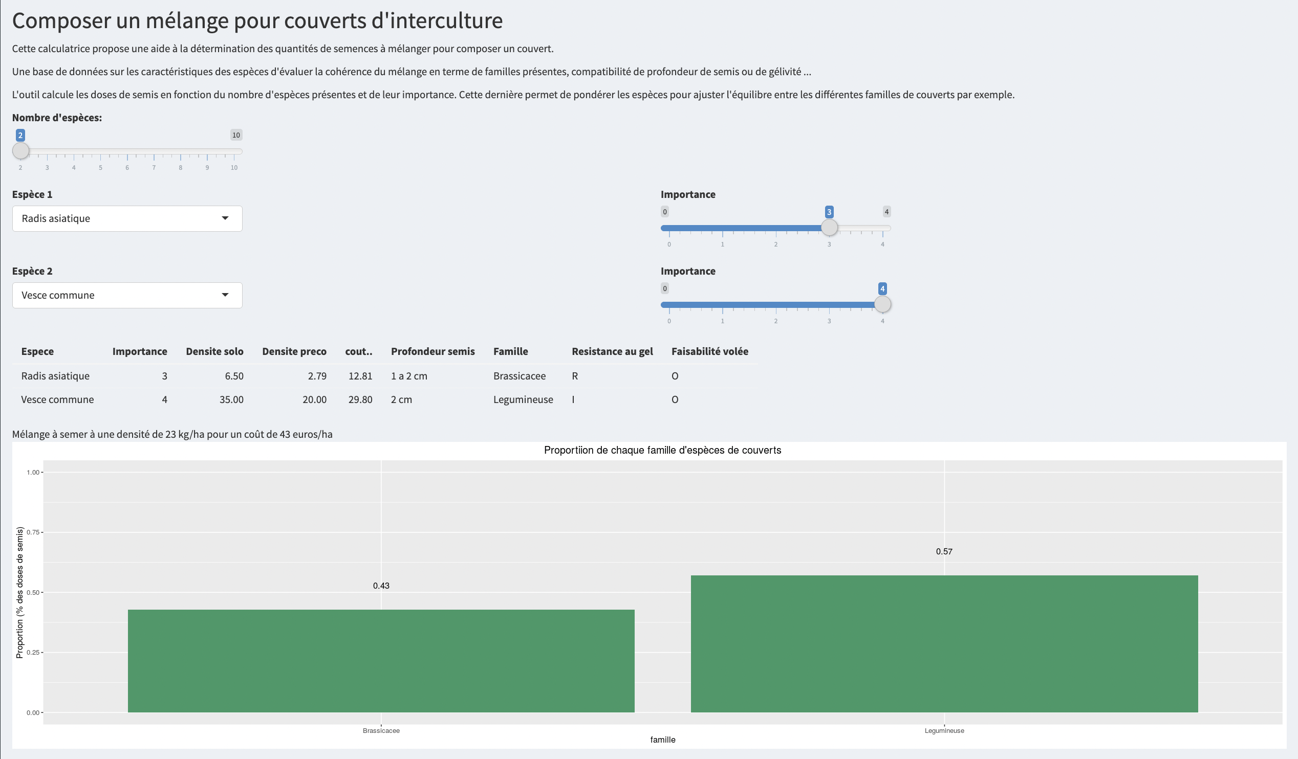1298x759 pixels.
Task: Set Nombre d'espèces slider to 5
Action: coord(100,151)
